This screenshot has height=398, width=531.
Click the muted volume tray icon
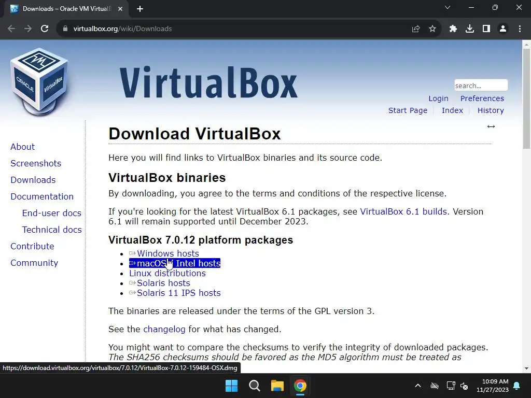(464, 386)
